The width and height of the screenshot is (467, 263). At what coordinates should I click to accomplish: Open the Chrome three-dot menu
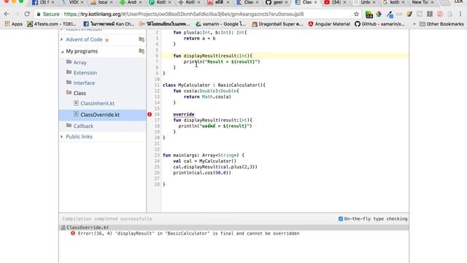pyautogui.click(x=460, y=14)
